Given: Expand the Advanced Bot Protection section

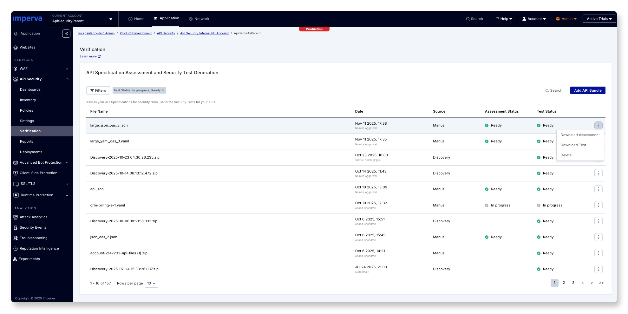Looking at the screenshot, I should (67, 163).
